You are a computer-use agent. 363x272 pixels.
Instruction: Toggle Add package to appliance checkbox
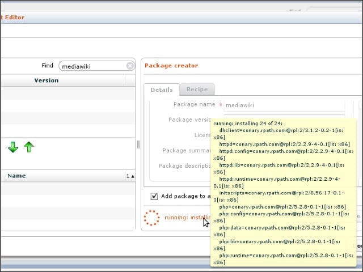point(154,197)
